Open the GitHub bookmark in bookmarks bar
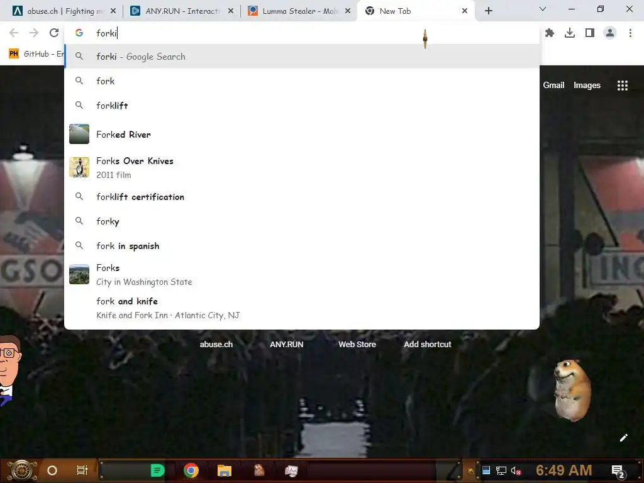Viewport: 644px width, 483px height. (x=36, y=54)
